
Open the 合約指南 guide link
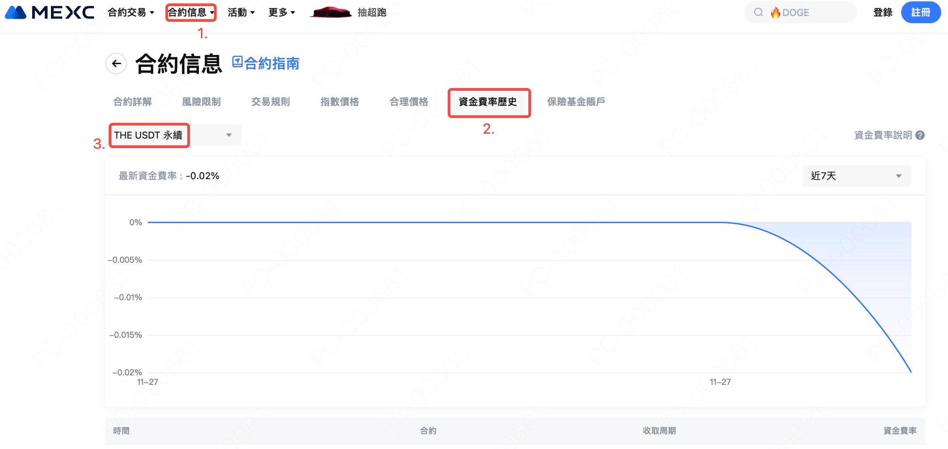pos(272,63)
